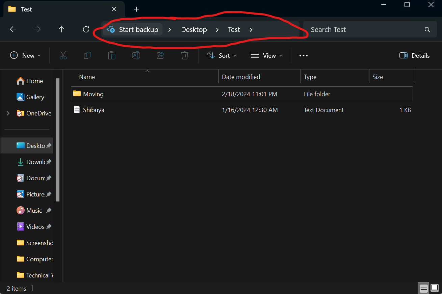Click the Copy icon in toolbar

coord(87,55)
